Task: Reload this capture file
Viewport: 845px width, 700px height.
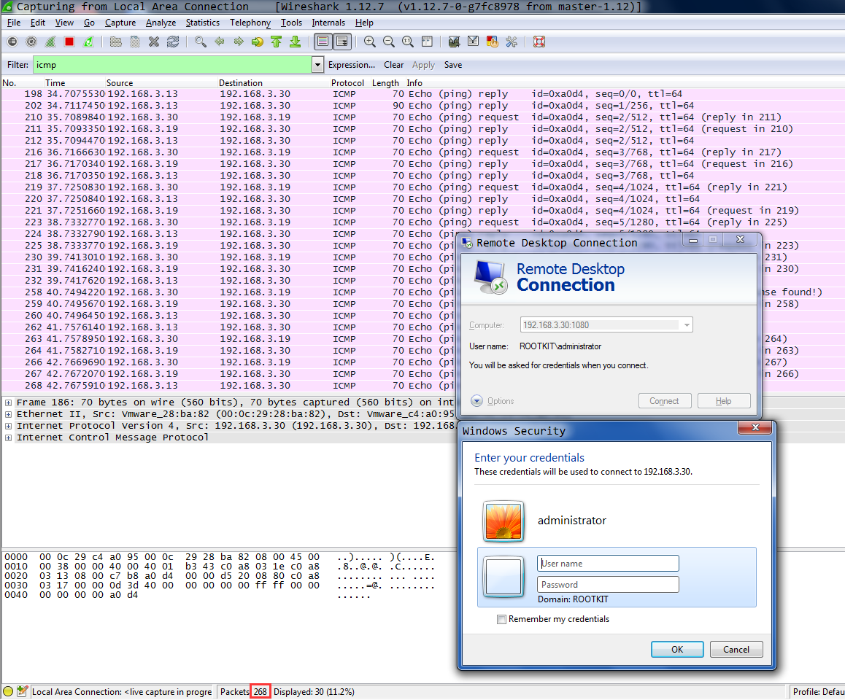Action: [173, 42]
